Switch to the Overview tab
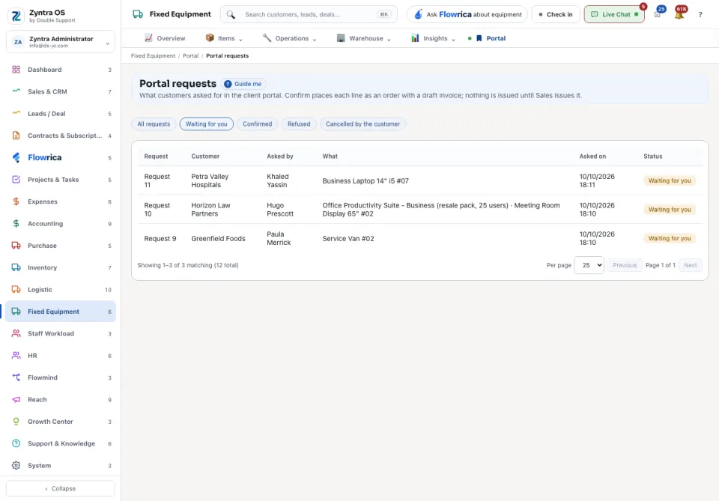The image size is (719, 501). click(x=165, y=38)
